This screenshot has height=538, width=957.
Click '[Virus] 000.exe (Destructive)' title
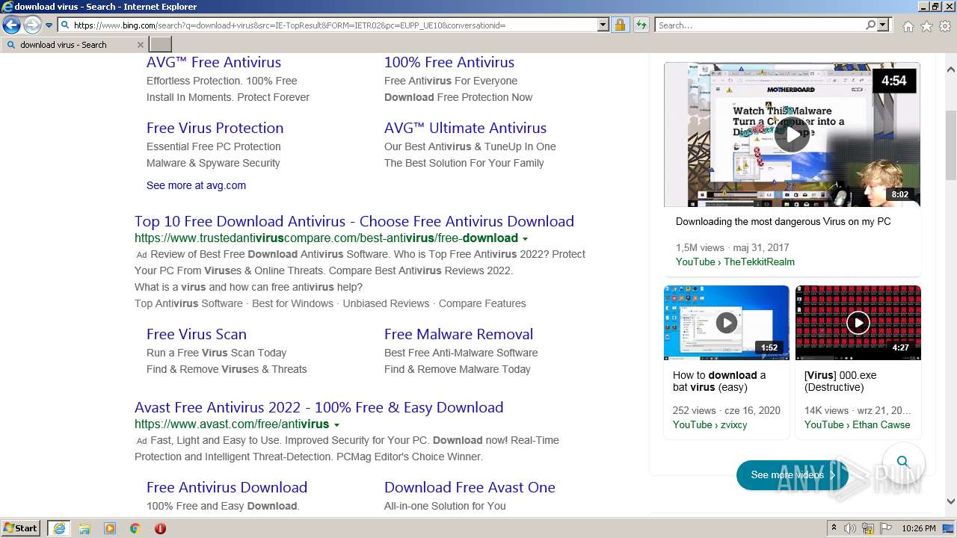(840, 381)
